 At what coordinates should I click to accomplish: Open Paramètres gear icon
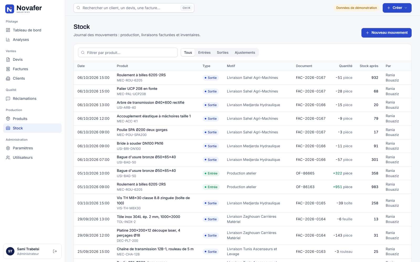(8, 148)
